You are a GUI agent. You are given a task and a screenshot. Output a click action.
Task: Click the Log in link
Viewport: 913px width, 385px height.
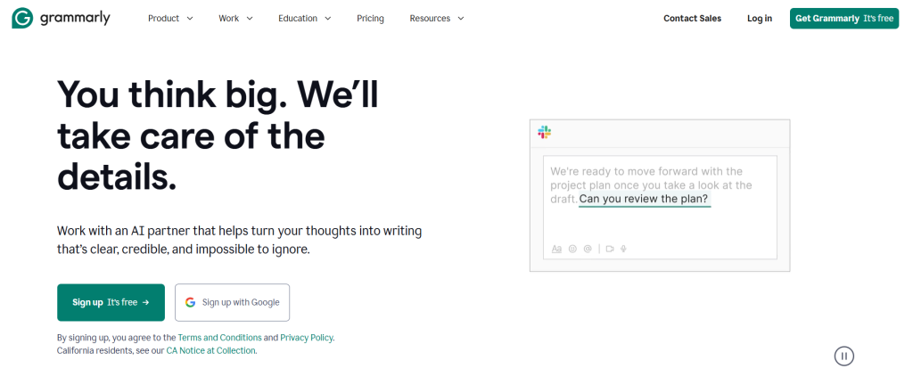(x=760, y=18)
